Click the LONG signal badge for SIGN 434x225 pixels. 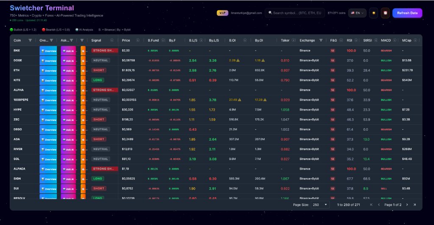pyautogui.click(x=98, y=178)
